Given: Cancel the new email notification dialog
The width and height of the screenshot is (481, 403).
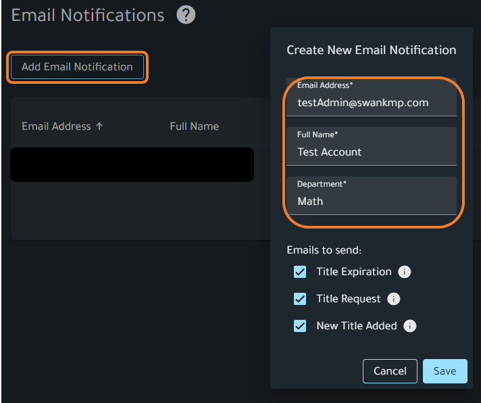Looking at the screenshot, I should click(390, 371).
